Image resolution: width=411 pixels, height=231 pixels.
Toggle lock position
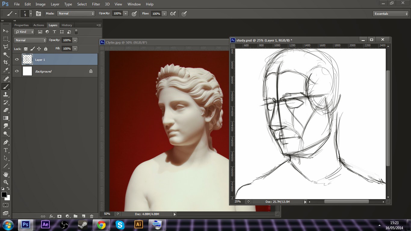[x=39, y=49]
